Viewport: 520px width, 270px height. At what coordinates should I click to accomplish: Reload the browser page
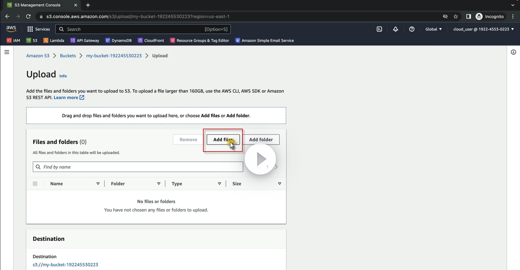(x=28, y=16)
